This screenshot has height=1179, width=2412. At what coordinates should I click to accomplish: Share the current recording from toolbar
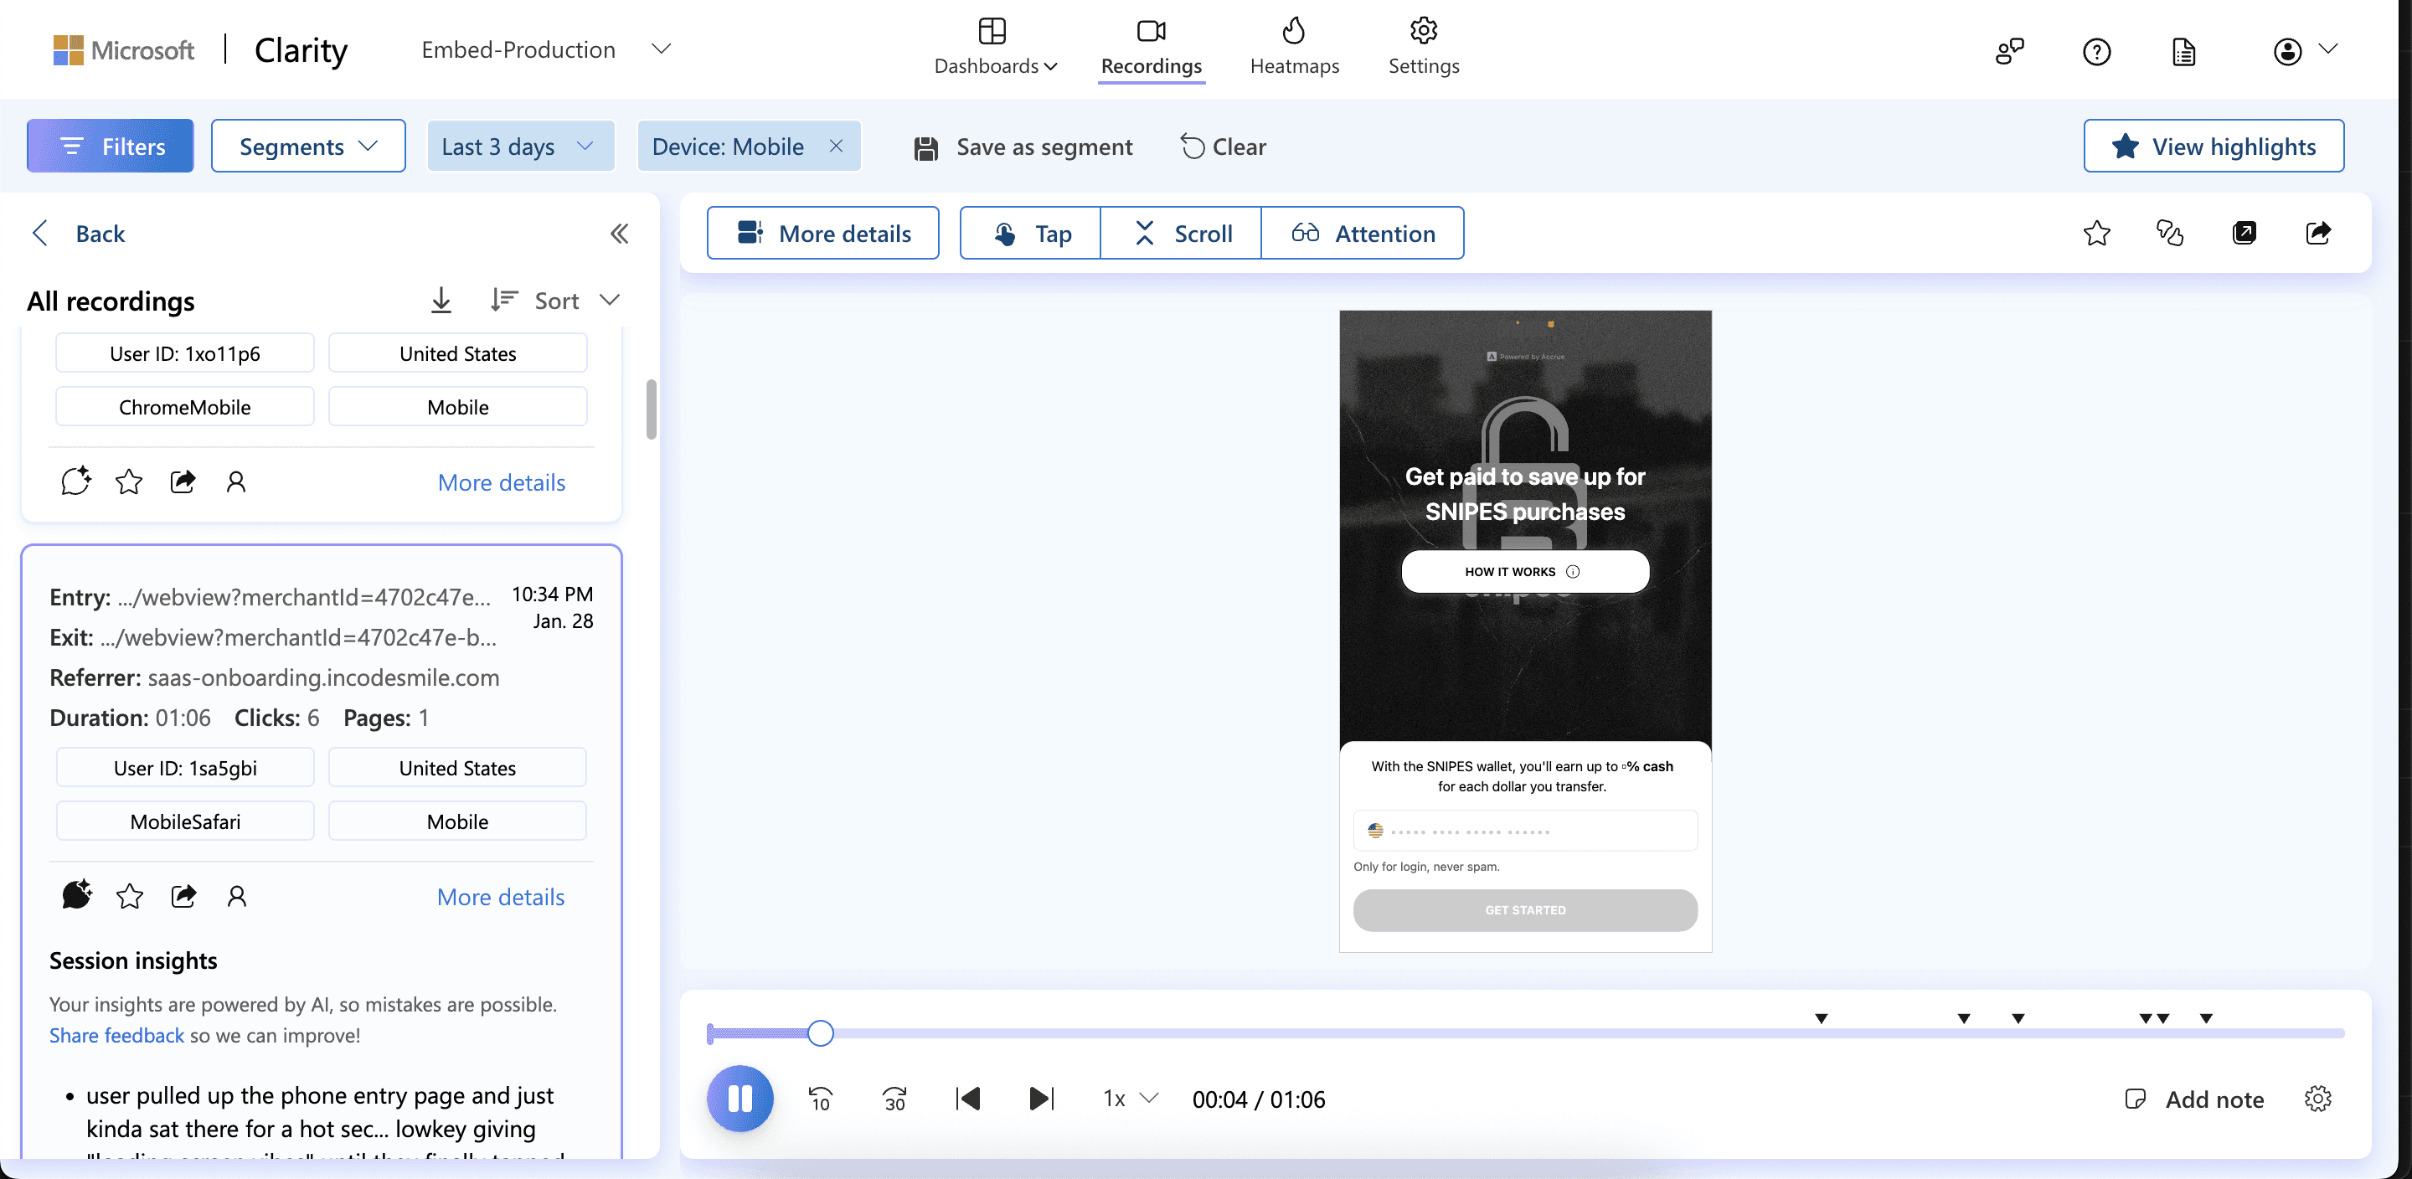pyautogui.click(x=2317, y=233)
